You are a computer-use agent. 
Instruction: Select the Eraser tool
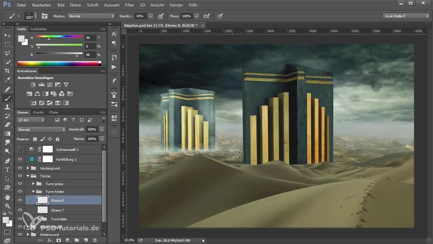pos(7,125)
